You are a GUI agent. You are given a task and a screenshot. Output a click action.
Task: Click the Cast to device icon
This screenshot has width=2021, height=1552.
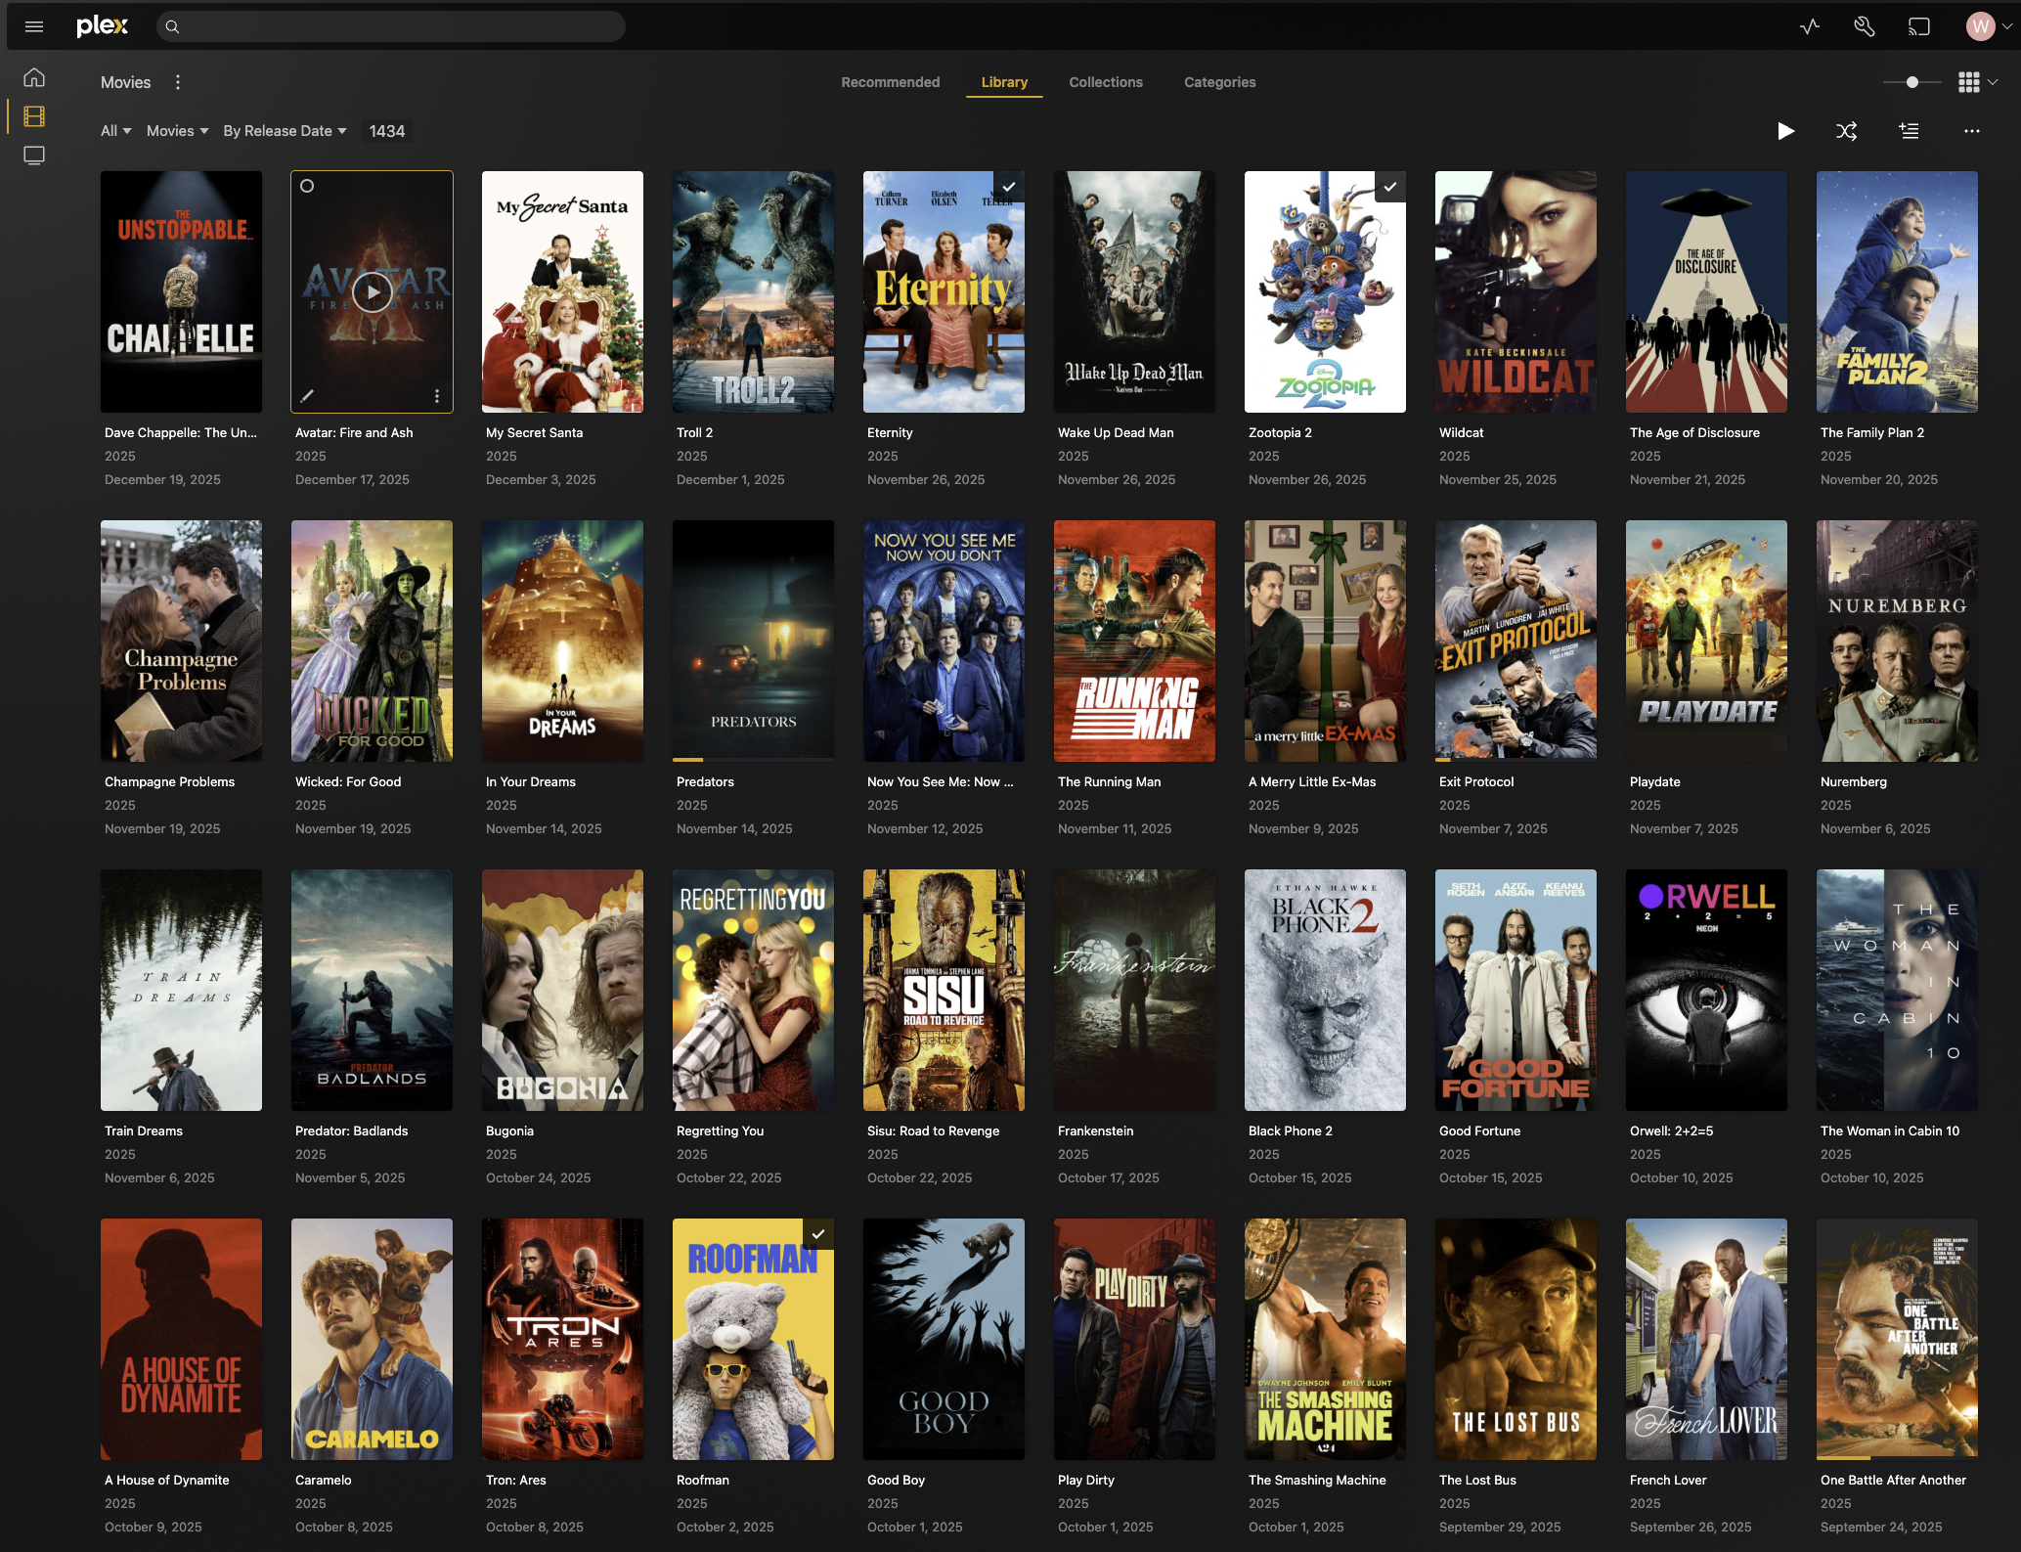click(x=1919, y=26)
